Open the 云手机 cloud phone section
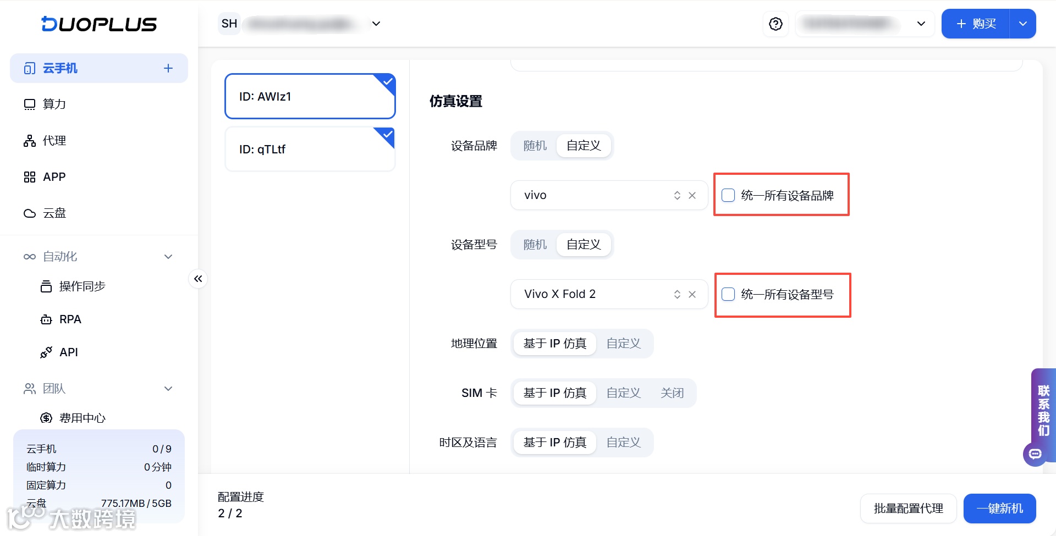The width and height of the screenshot is (1056, 536). click(x=99, y=68)
